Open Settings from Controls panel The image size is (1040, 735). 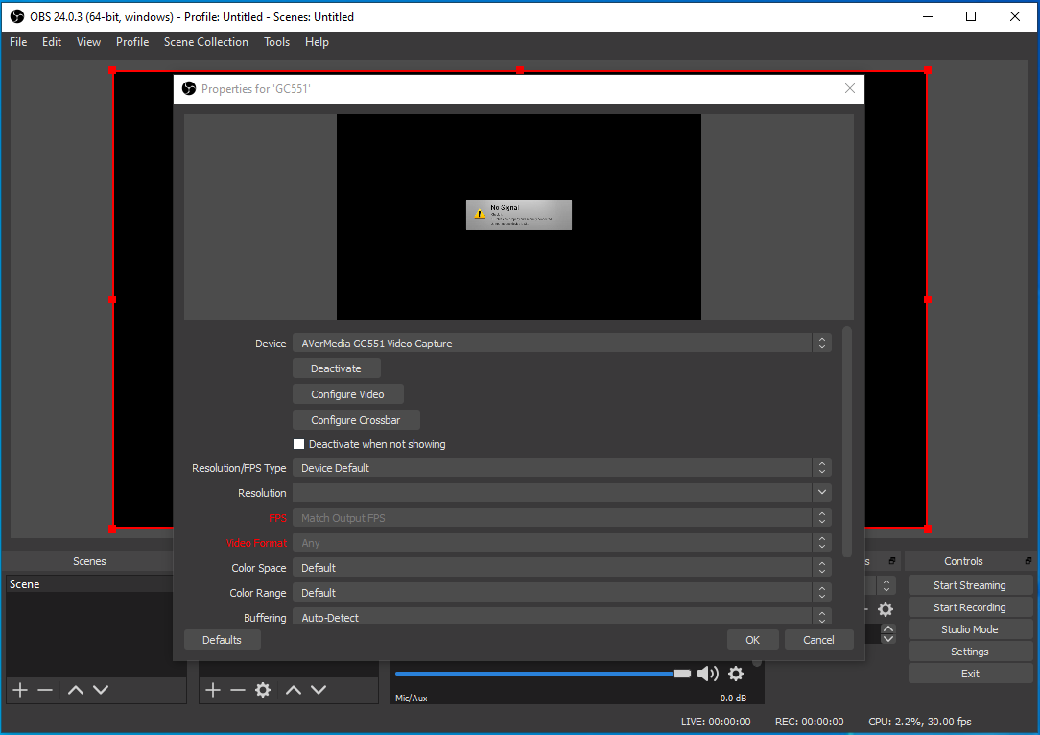[970, 652]
